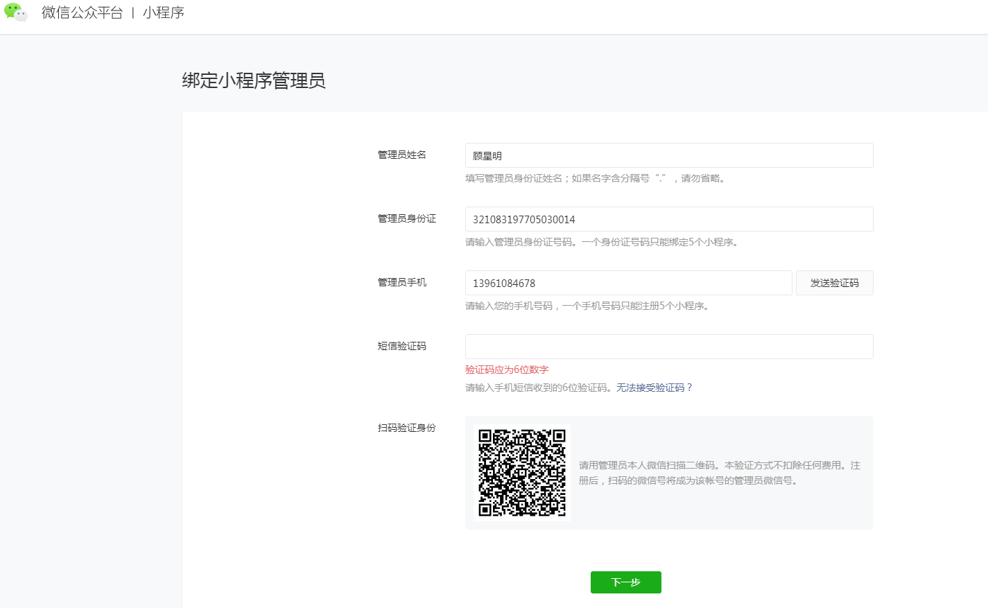The image size is (988, 608).
Task: Click the hint about 一个身份证号码只能绑定5个小程序
Action: pos(660,242)
